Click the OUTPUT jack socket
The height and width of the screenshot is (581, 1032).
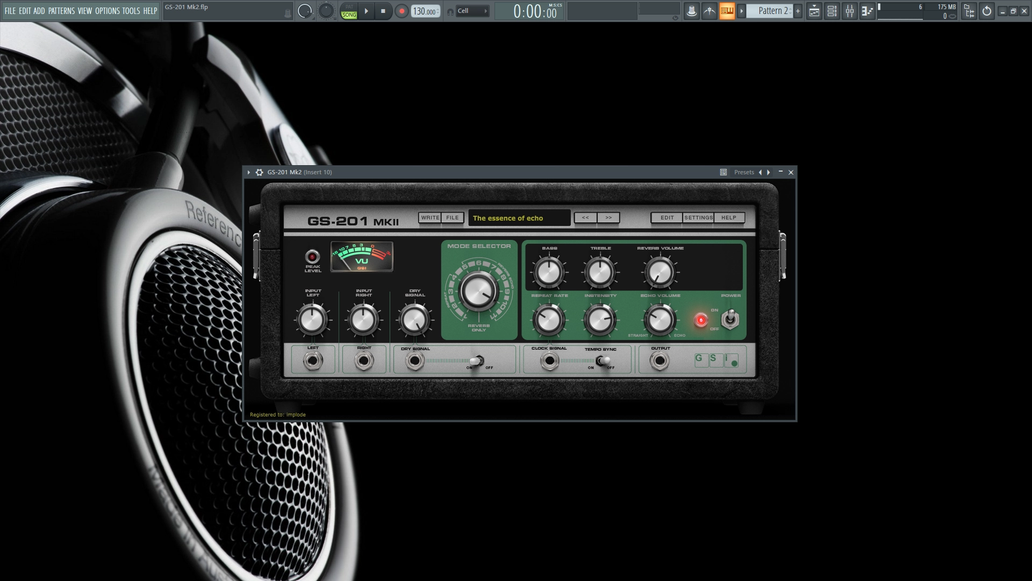pos(660,362)
